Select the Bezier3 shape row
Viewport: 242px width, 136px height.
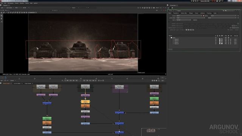click(x=176, y=42)
